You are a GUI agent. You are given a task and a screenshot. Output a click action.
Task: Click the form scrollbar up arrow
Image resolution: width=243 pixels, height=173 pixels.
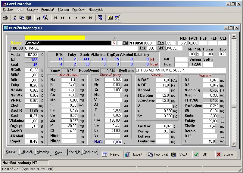point(234,36)
